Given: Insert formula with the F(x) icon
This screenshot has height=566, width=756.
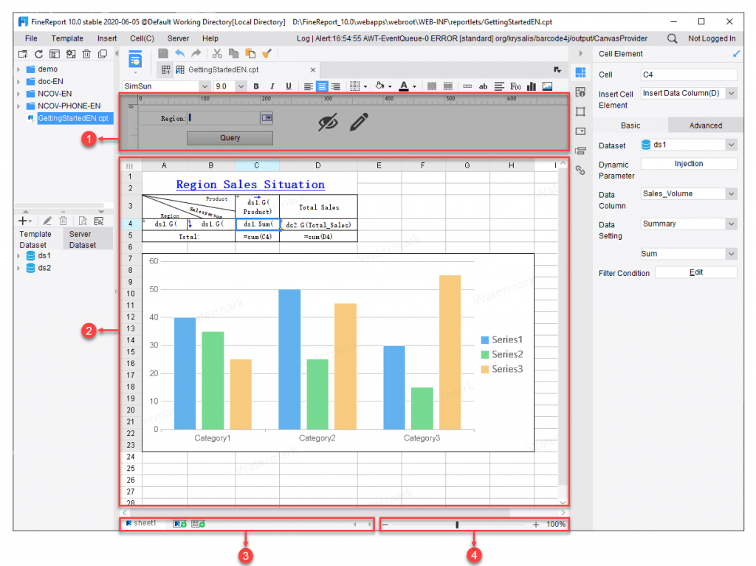Looking at the screenshot, I should pos(515,86).
